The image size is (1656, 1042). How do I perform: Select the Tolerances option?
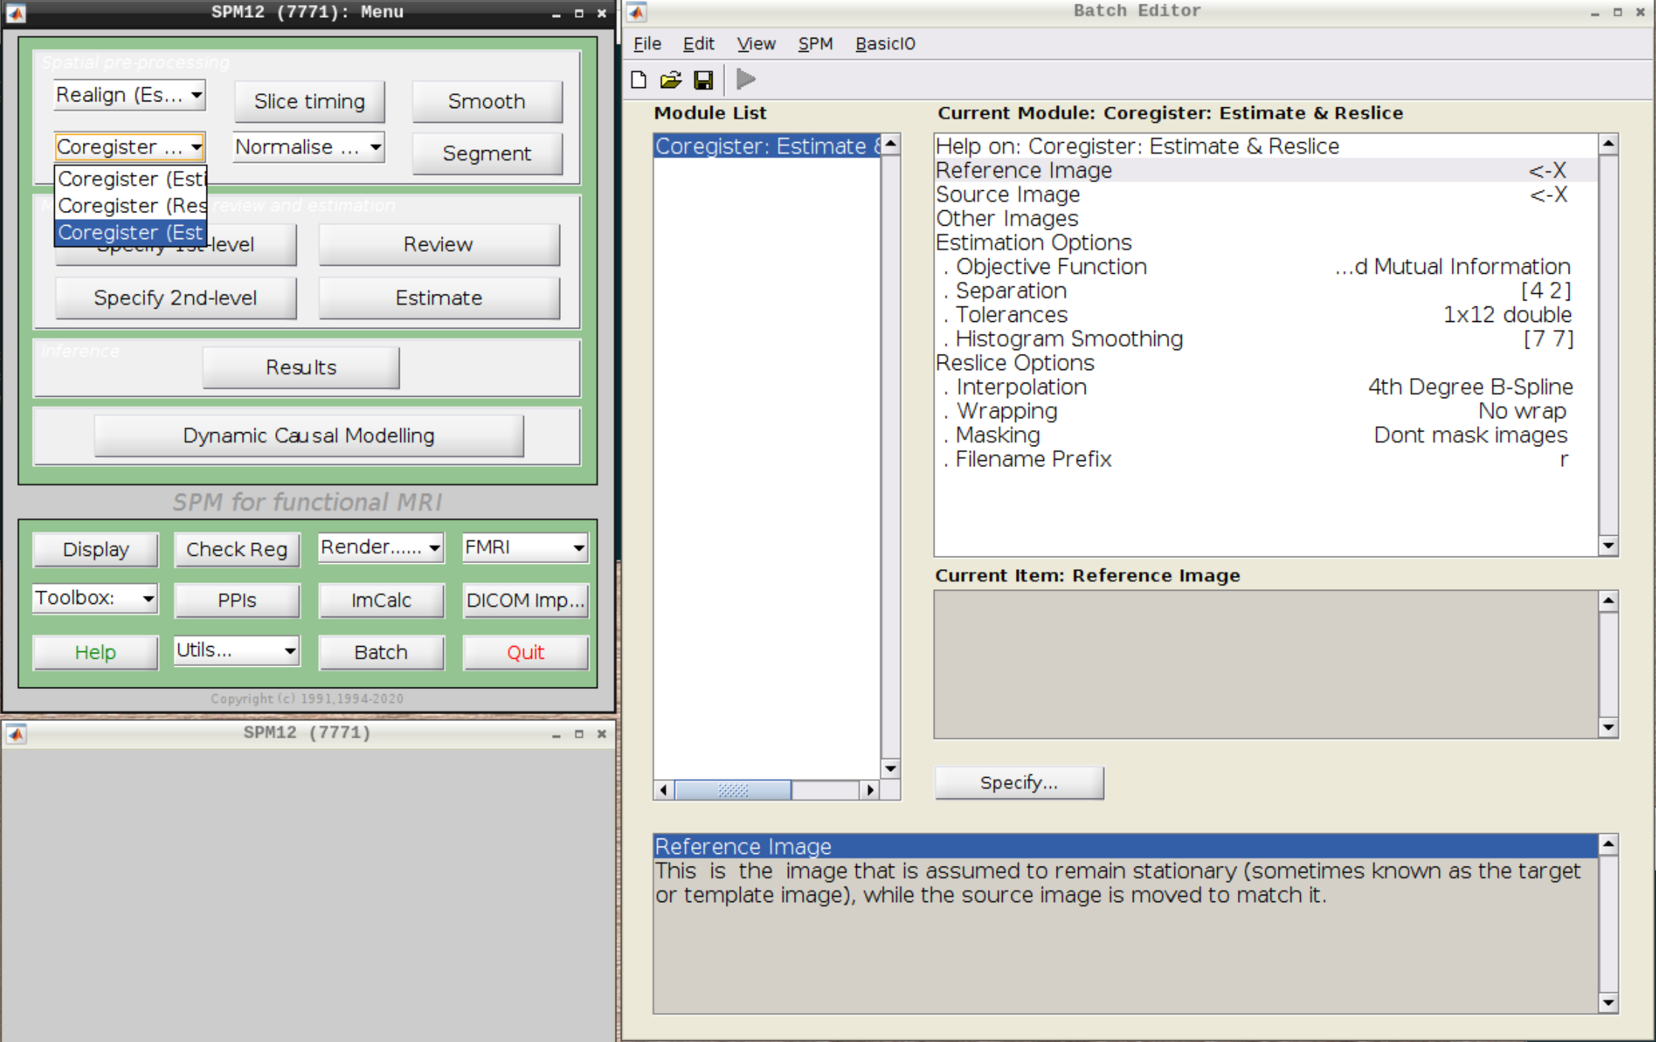[x=1265, y=315]
